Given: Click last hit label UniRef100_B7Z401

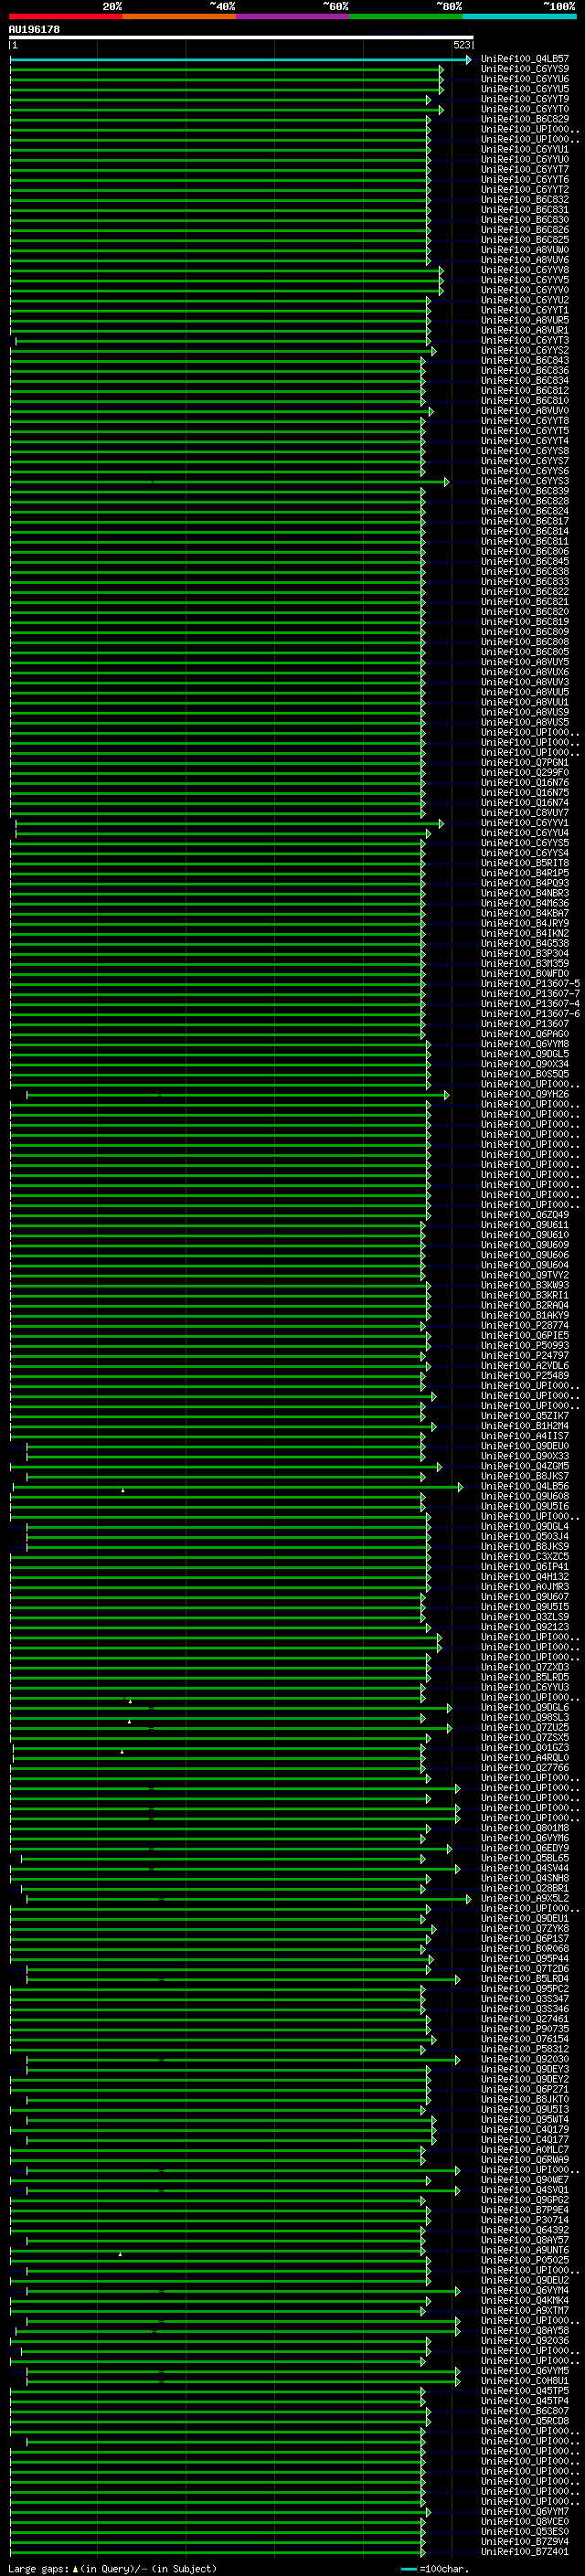Looking at the screenshot, I should click(525, 2551).
